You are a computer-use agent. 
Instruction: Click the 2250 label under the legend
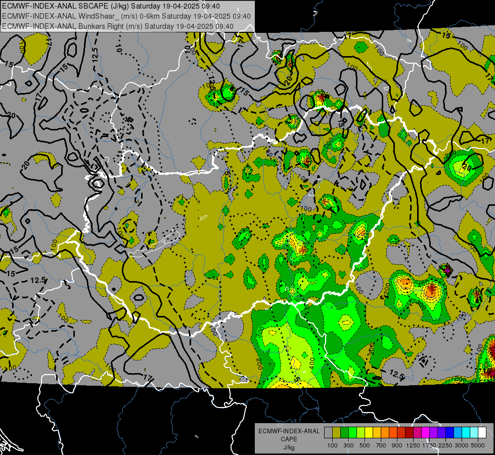coord(445,445)
